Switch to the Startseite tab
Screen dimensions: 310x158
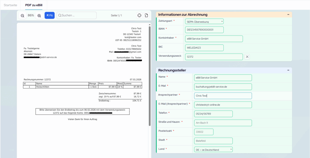click(x=11, y=5)
